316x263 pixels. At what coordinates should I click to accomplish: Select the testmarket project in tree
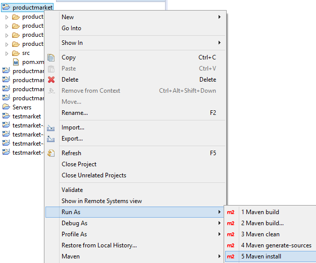[26, 116]
